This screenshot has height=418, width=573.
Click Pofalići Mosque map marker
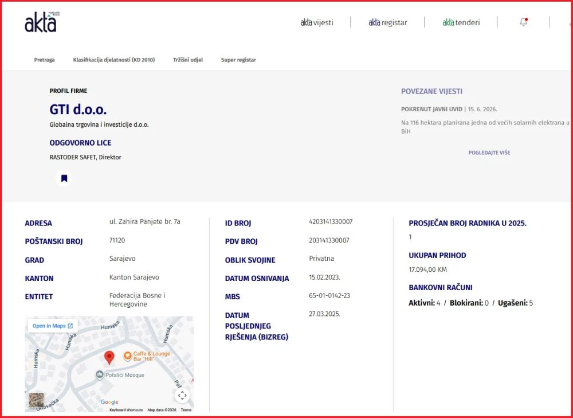click(99, 375)
